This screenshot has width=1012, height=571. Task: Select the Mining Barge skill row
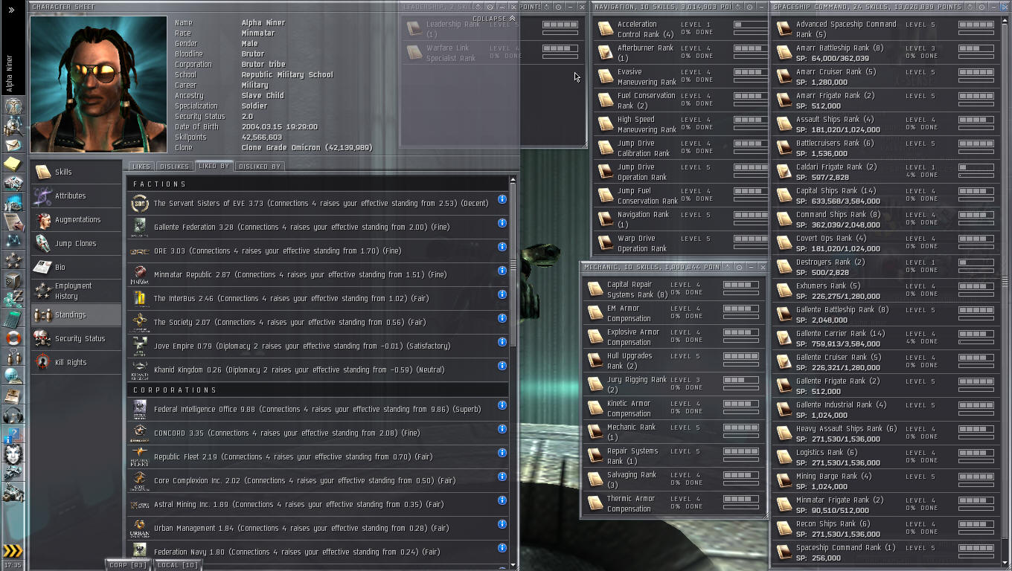coord(886,481)
